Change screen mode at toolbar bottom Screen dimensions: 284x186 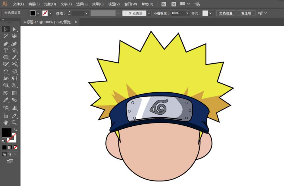(10, 161)
